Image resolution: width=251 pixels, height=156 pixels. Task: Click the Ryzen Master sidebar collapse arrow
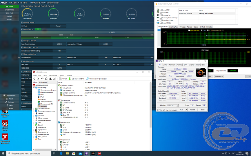[x=19, y=57]
